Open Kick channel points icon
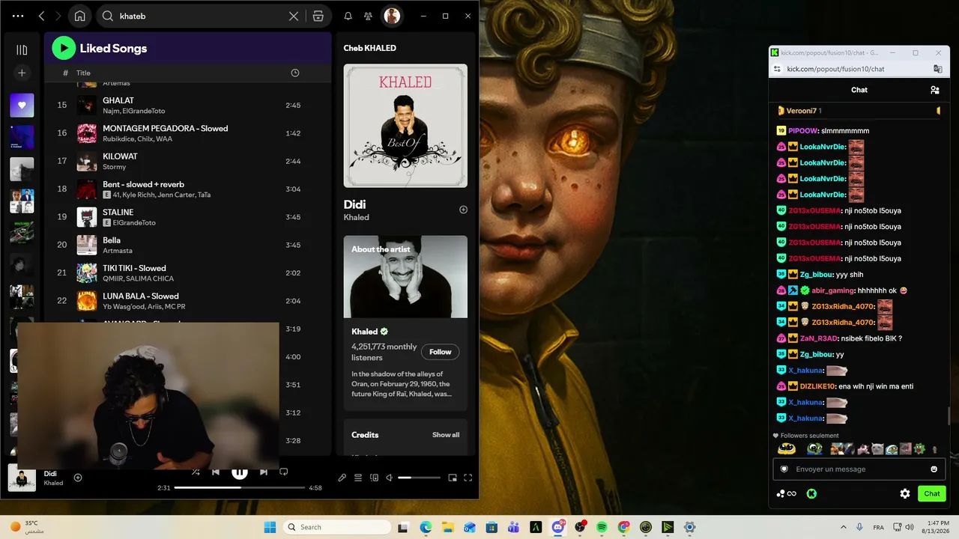The height and width of the screenshot is (539, 959). 786,493
